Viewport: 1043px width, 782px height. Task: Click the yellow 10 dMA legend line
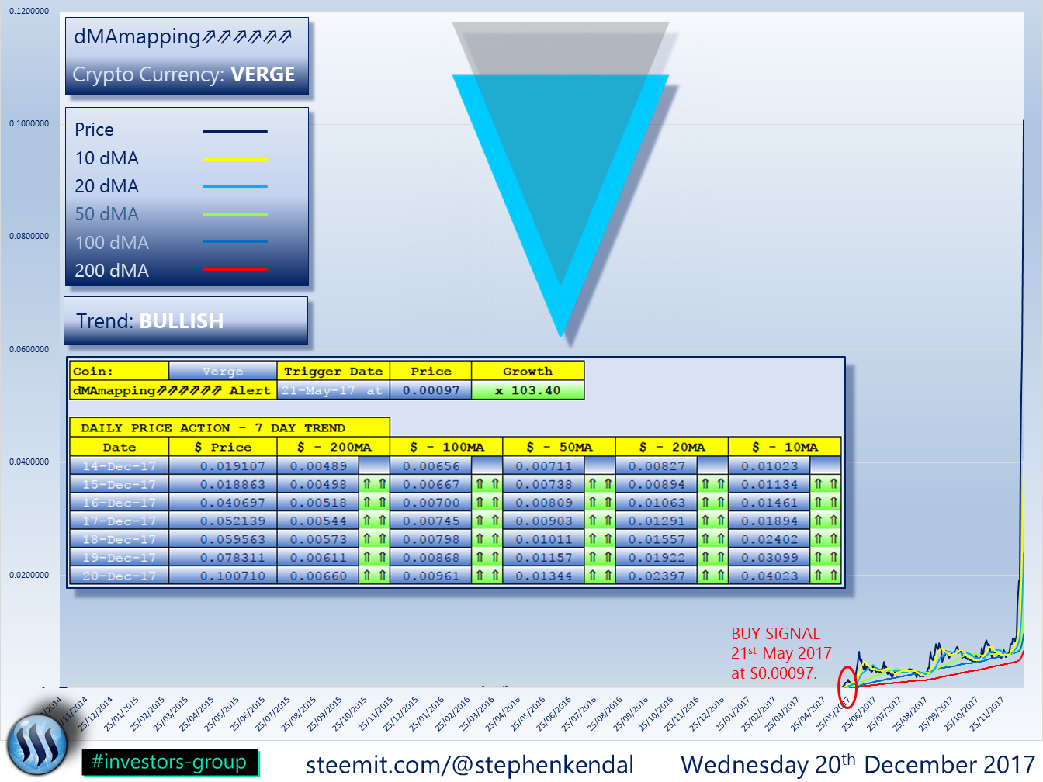click(235, 159)
